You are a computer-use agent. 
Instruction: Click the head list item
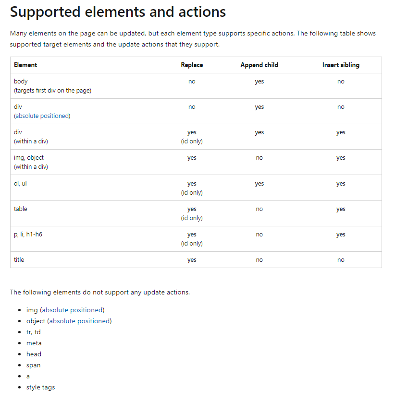coord(34,354)
